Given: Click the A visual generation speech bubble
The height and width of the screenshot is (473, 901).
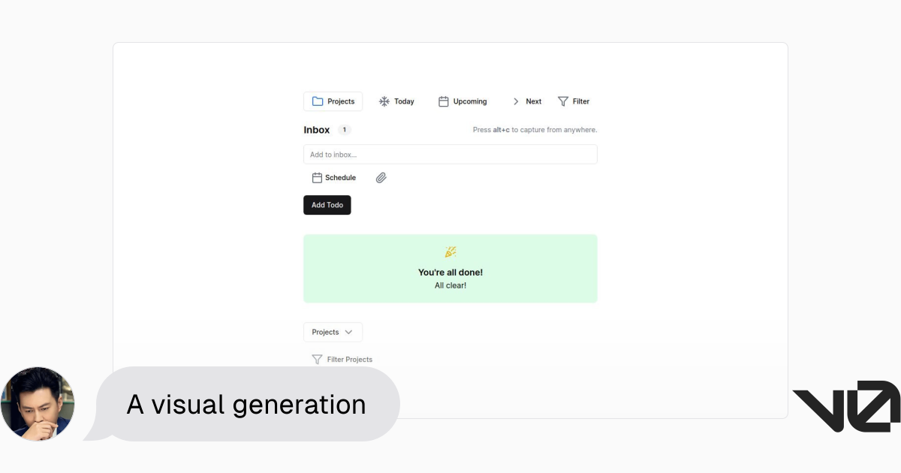Looking at the screenshot, I should pos(246,405).
